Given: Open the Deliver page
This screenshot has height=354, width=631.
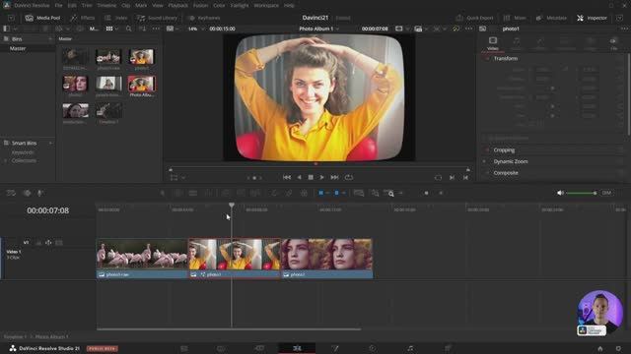Looking at the screenshot, I should [448, 348].
